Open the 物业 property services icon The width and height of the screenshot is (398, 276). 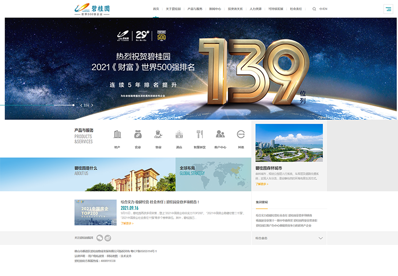click(158, 134)
